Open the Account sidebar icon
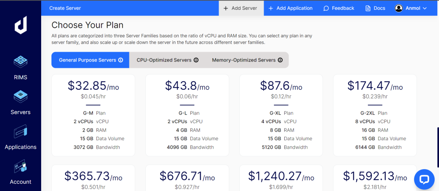439x191 pixels. 21,167
